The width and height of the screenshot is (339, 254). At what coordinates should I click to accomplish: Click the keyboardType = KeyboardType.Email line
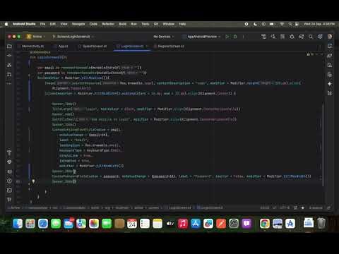tap(90, 150)
